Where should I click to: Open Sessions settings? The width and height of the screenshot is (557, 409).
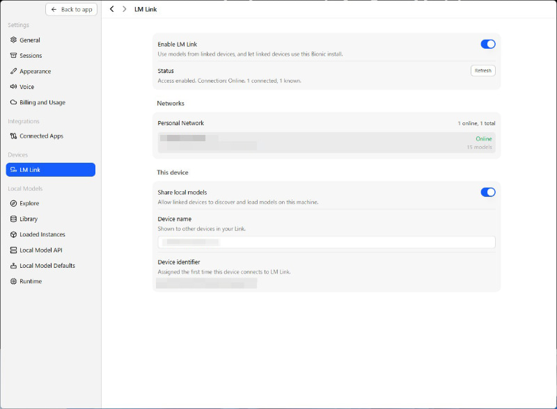[50, 56]
